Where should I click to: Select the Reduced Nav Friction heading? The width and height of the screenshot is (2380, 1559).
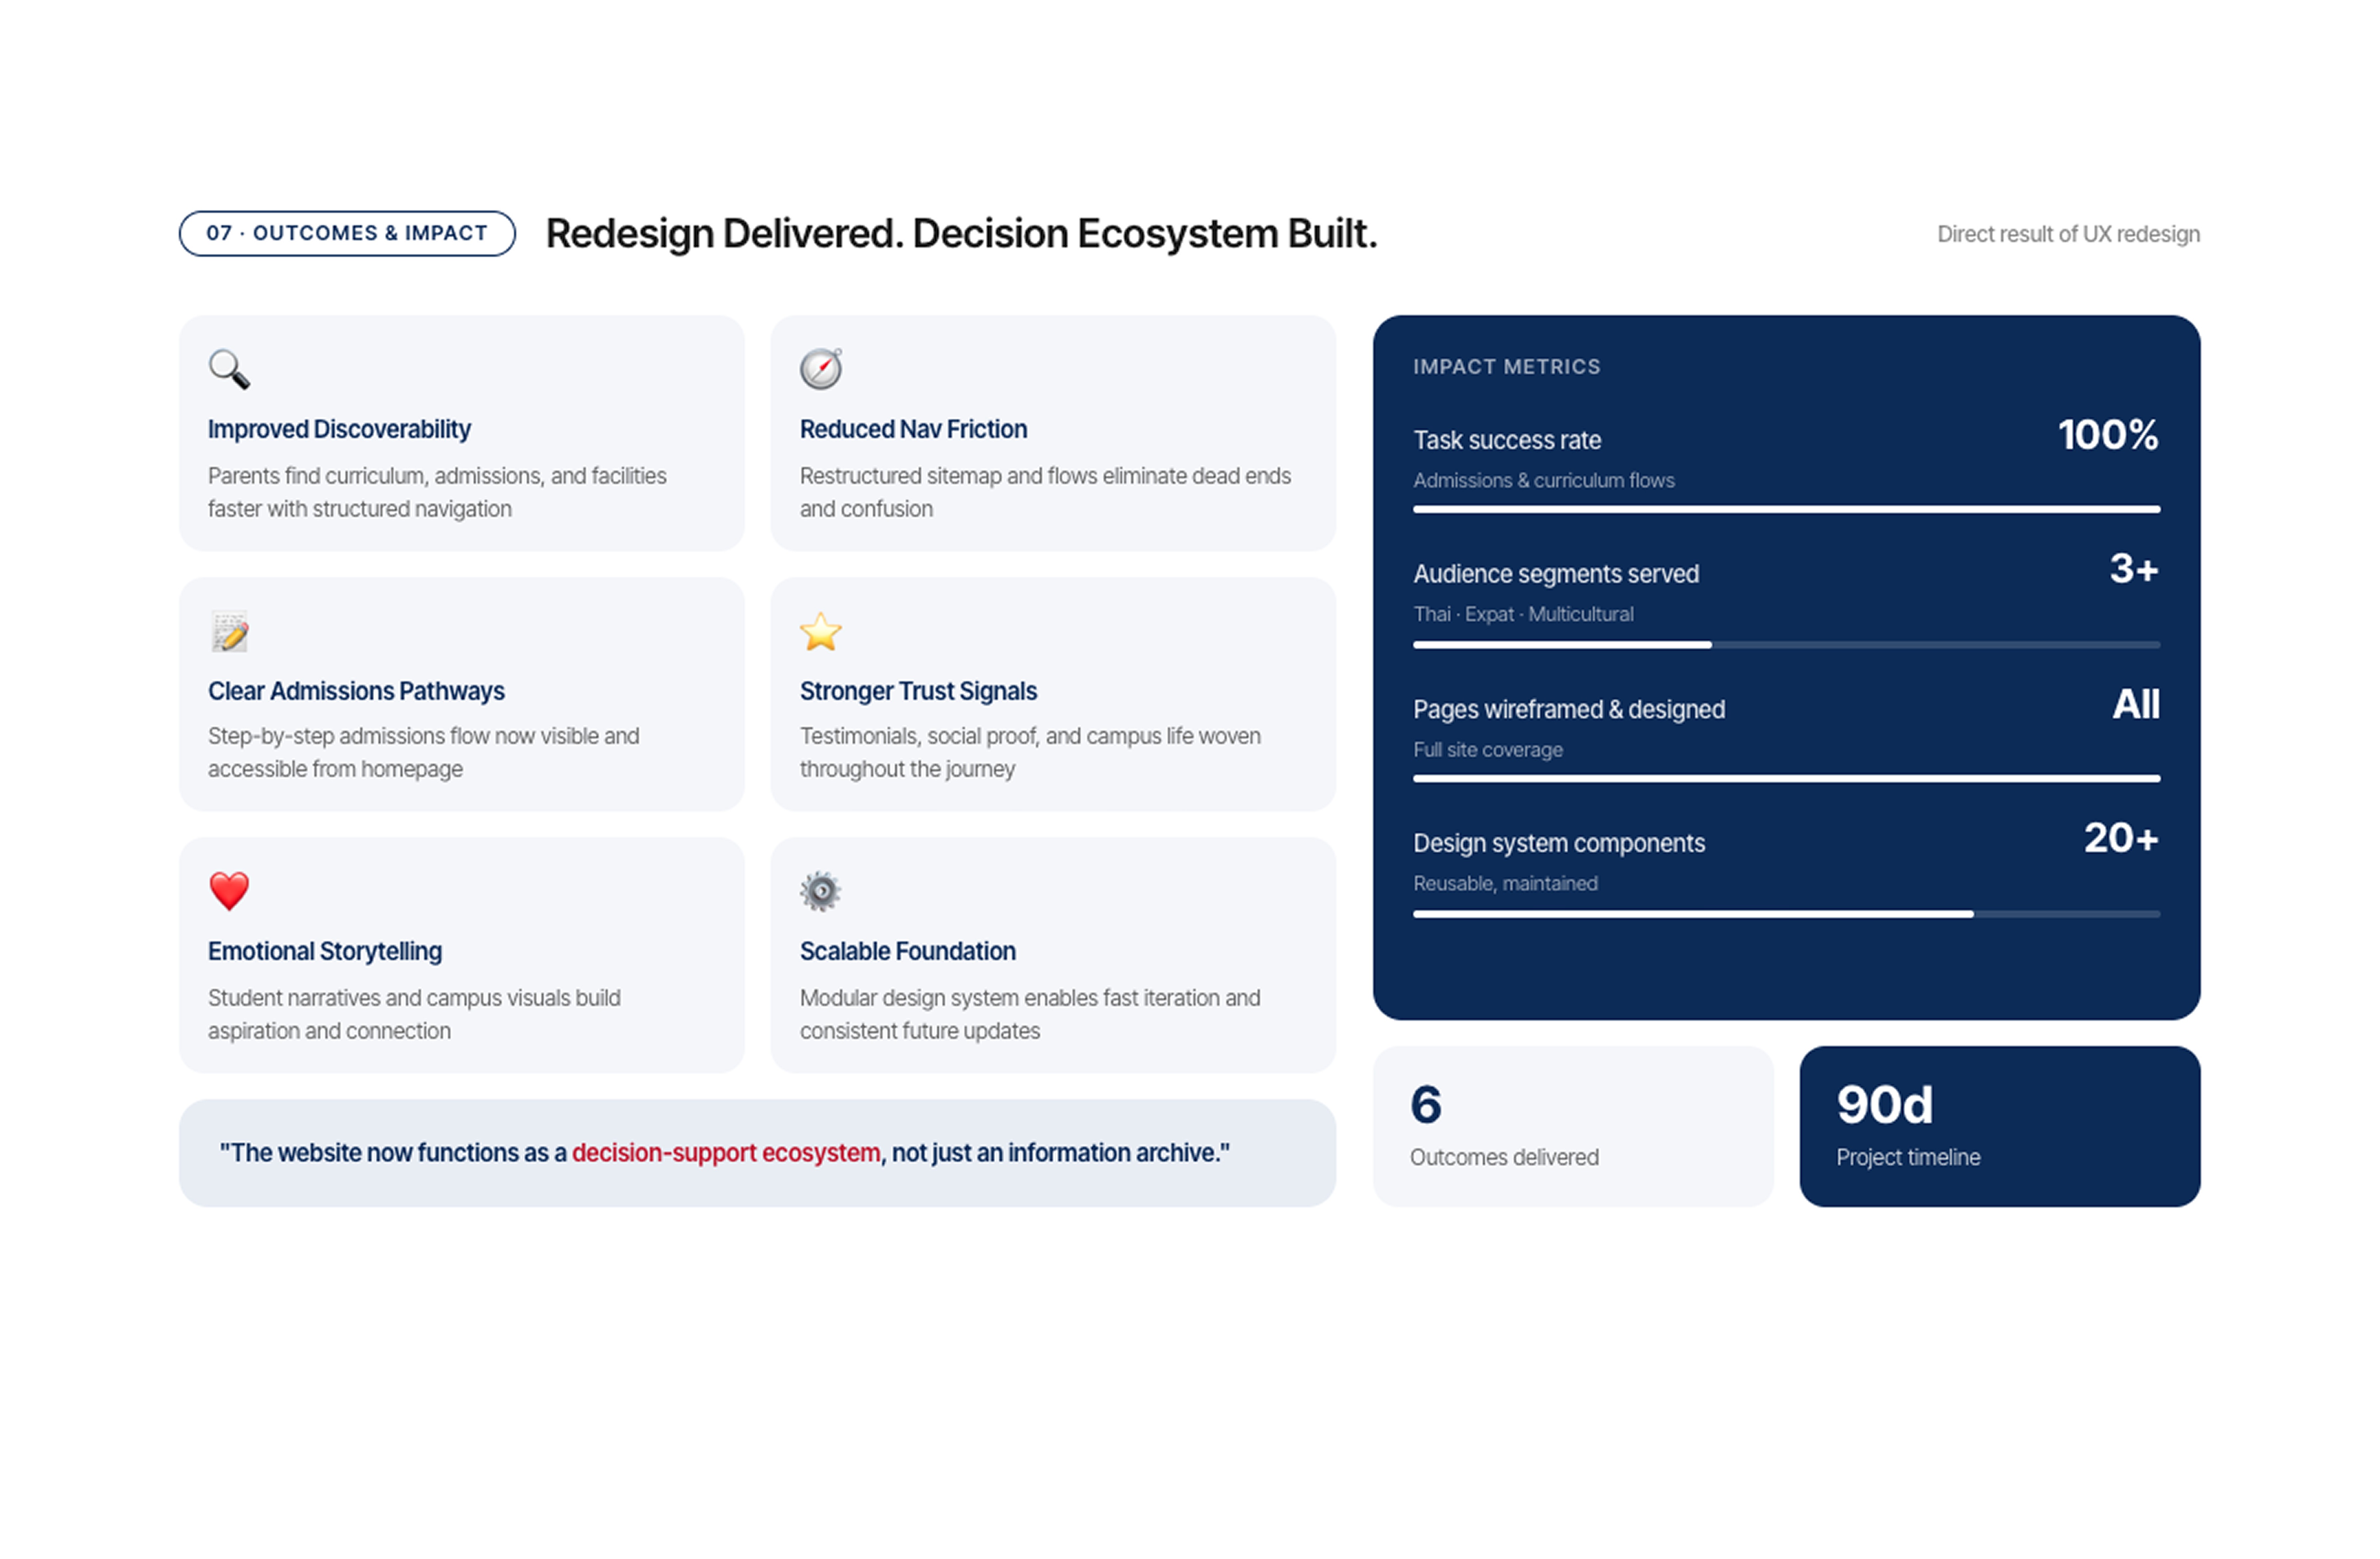click(x=913, y=429)
